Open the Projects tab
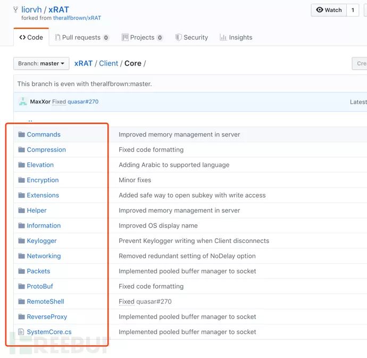 (142, 38)
